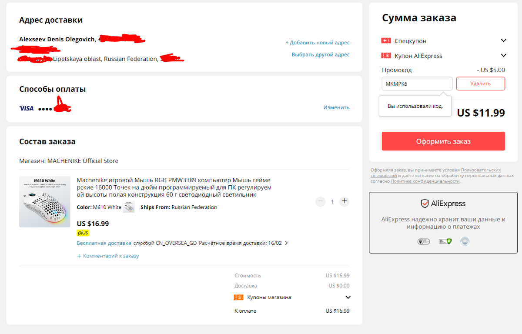
Task: Open Политике конфиденциальности privacy link
Action: [425, 181]
